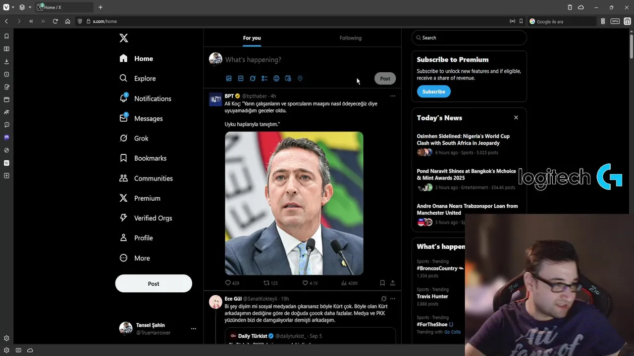Toggle panel visibility in the status bar
Screen dimensions: 634x356
tap(18, 350)
